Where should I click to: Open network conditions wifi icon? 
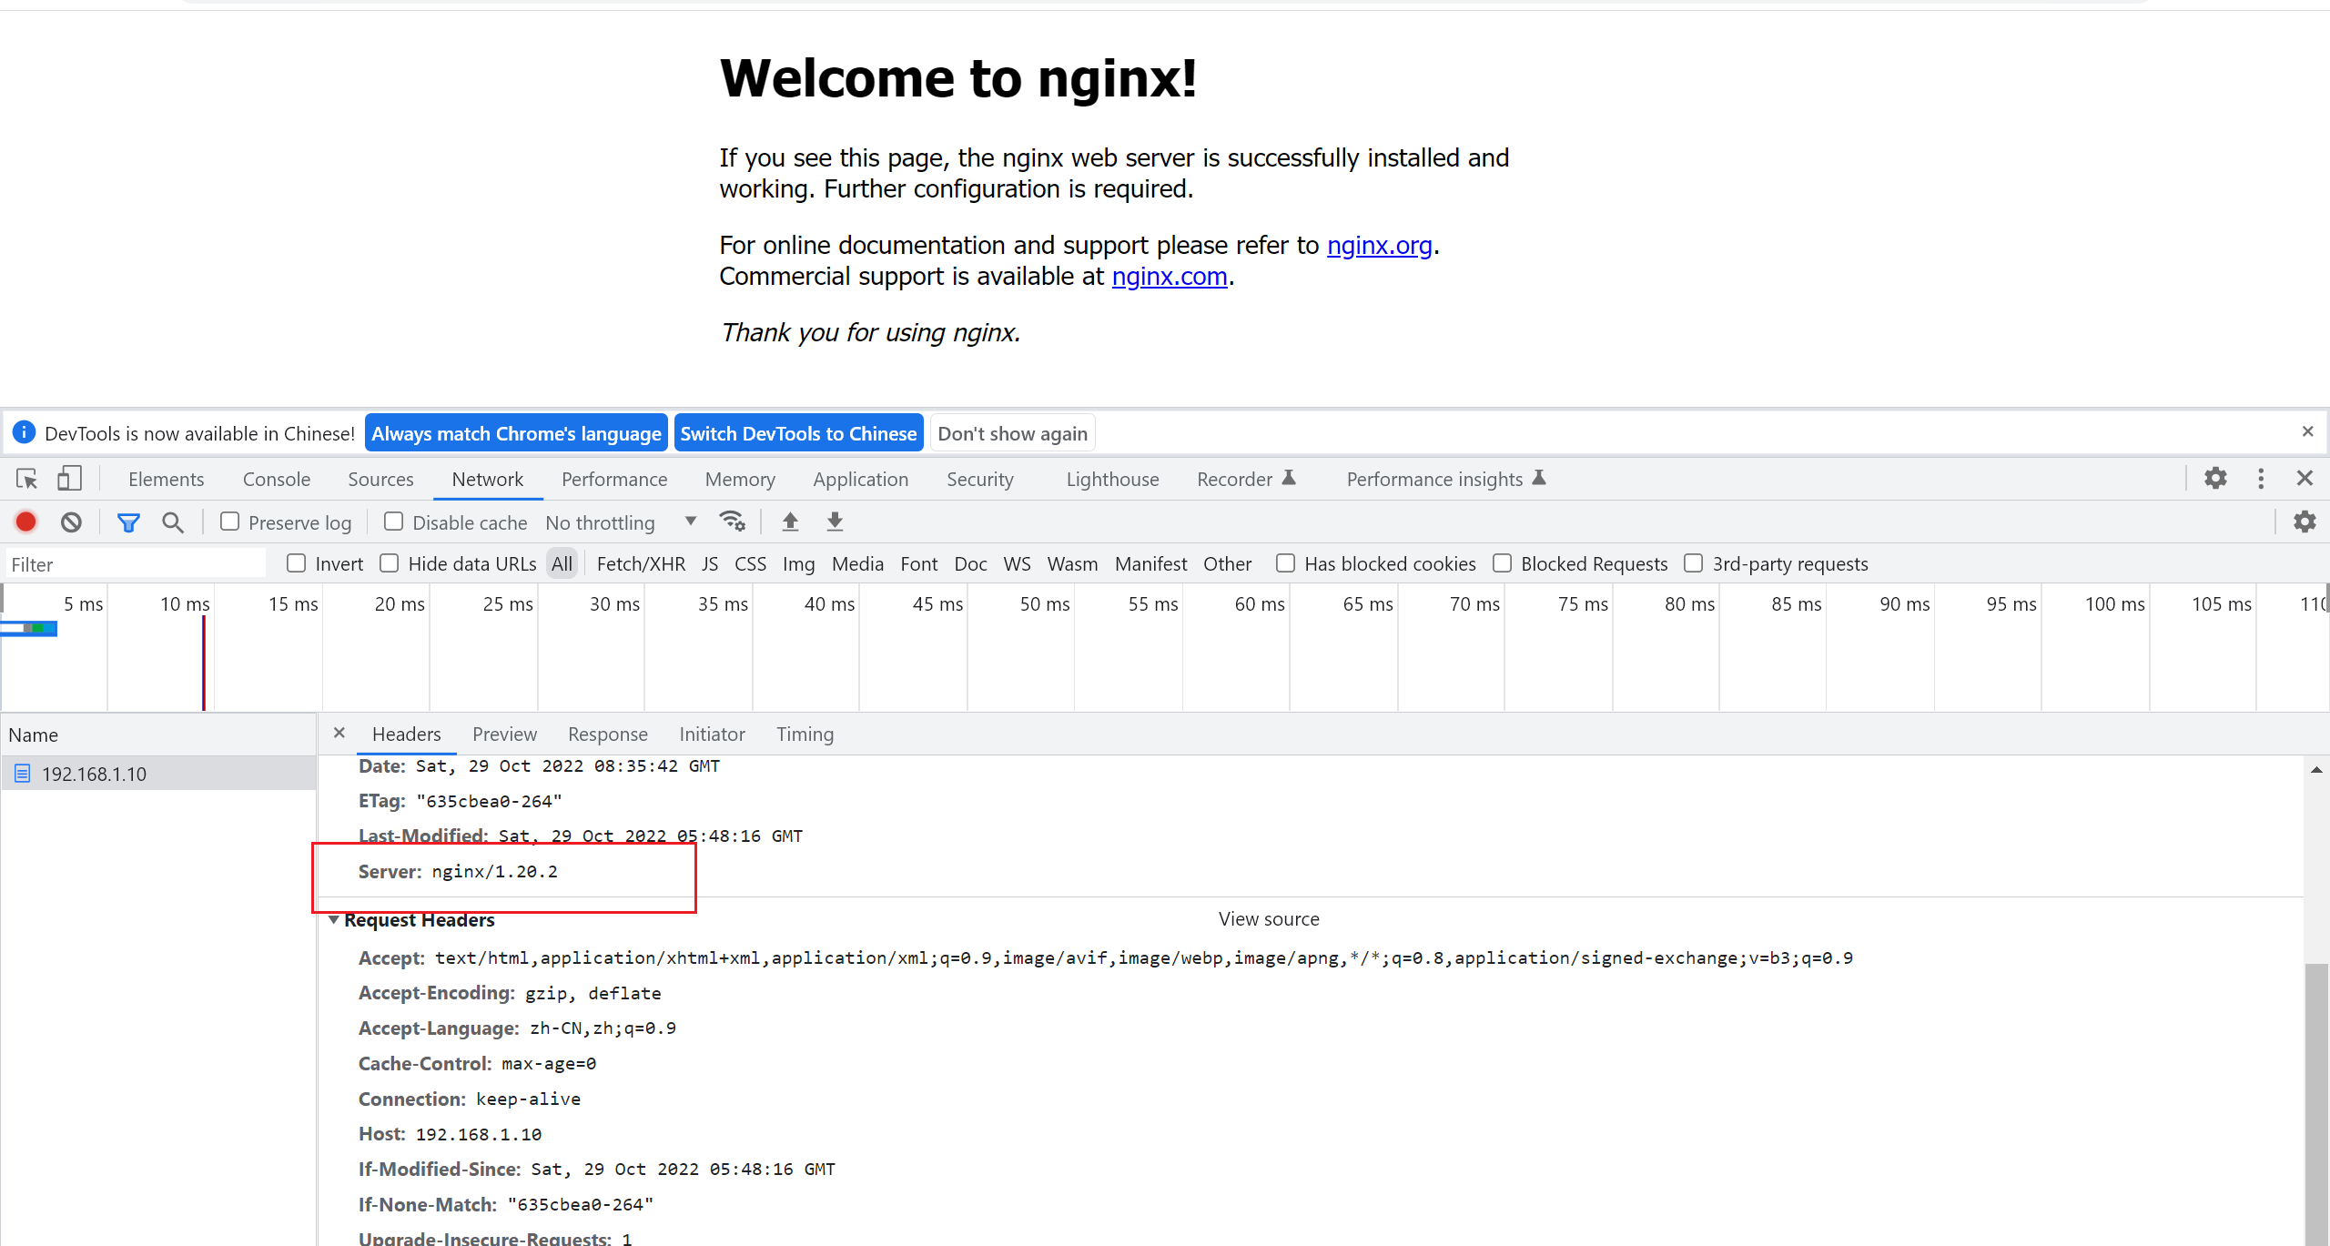[733, 522]
